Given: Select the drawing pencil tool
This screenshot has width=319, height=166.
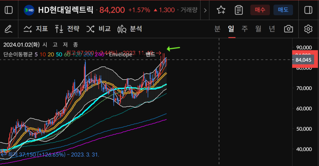Looking at the screenshot, I should pos(8,29).
